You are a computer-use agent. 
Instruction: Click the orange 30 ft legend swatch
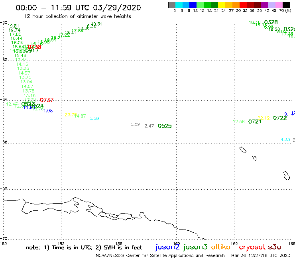click(x=236, y=5)
